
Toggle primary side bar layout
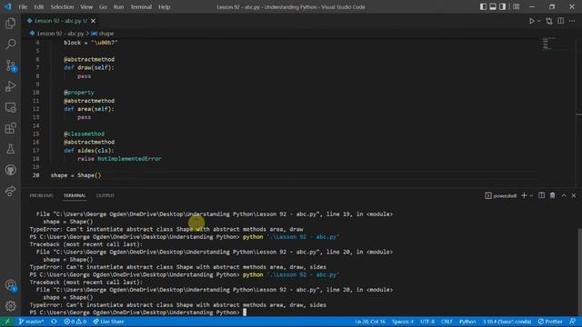tap(483, 6)
